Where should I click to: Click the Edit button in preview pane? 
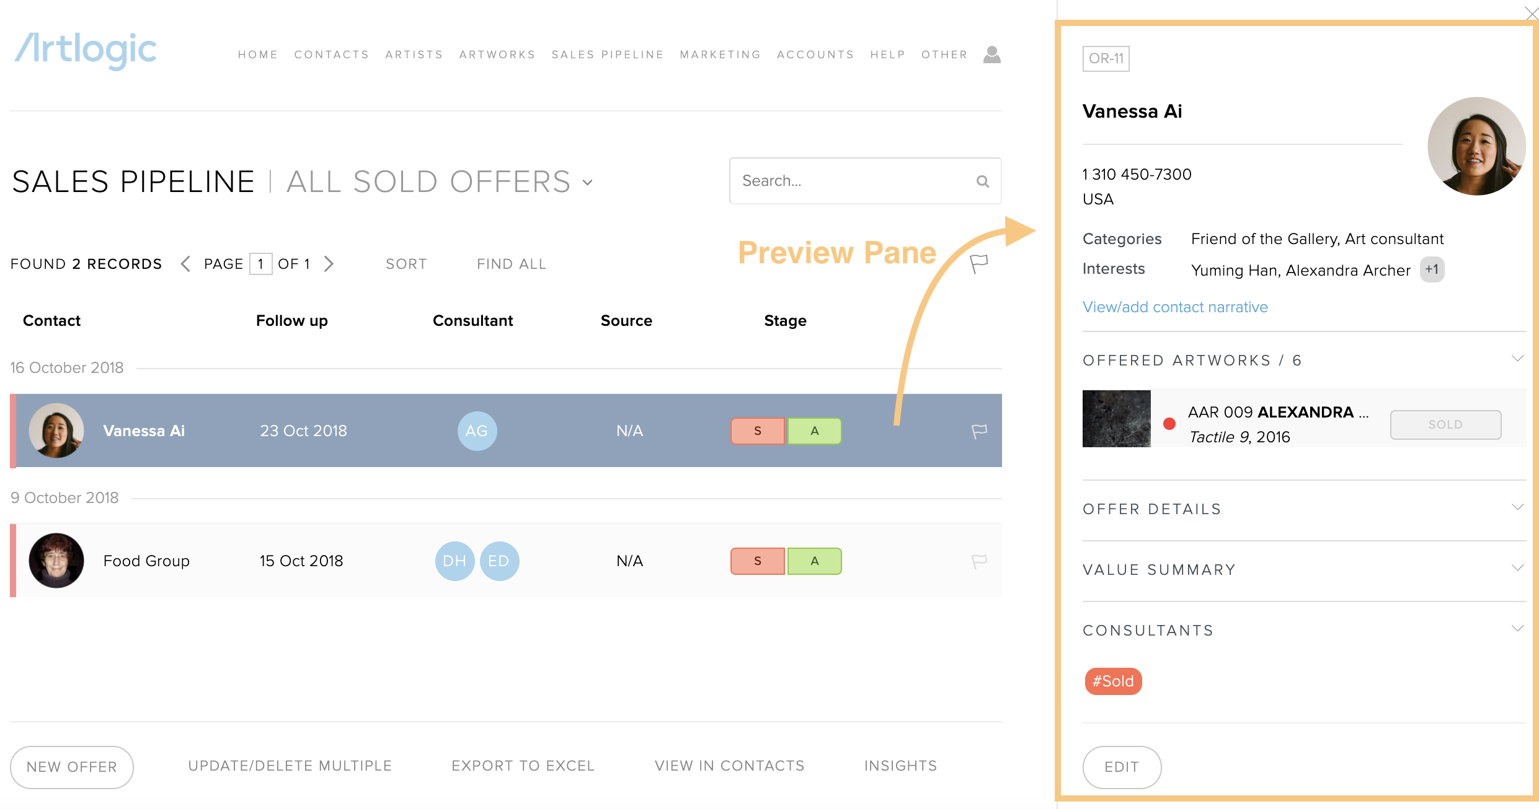(x=1122, y=767)
